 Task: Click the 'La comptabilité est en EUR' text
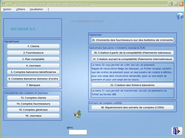pyautogui.click(x=87, y=21)
